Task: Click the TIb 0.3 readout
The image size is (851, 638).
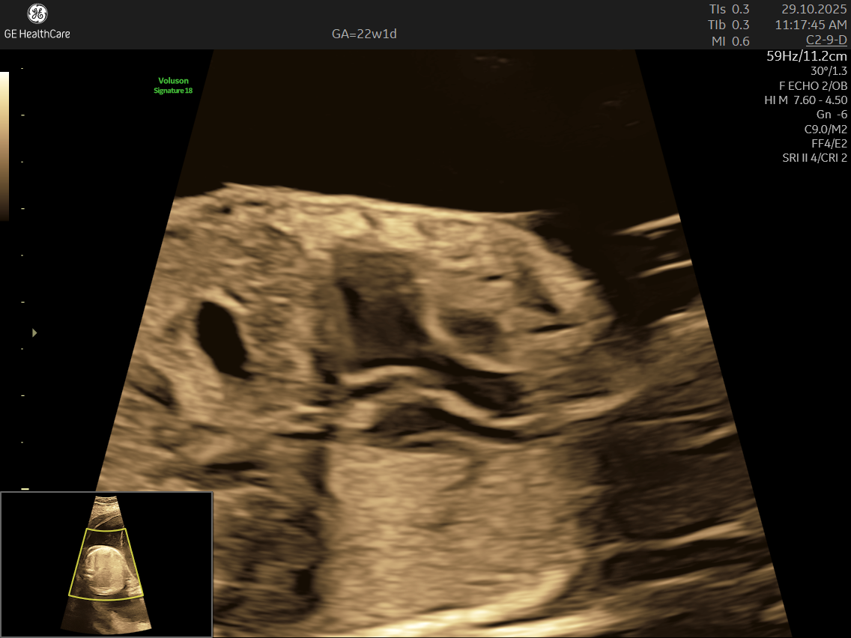Action: [x=729, y=25]
